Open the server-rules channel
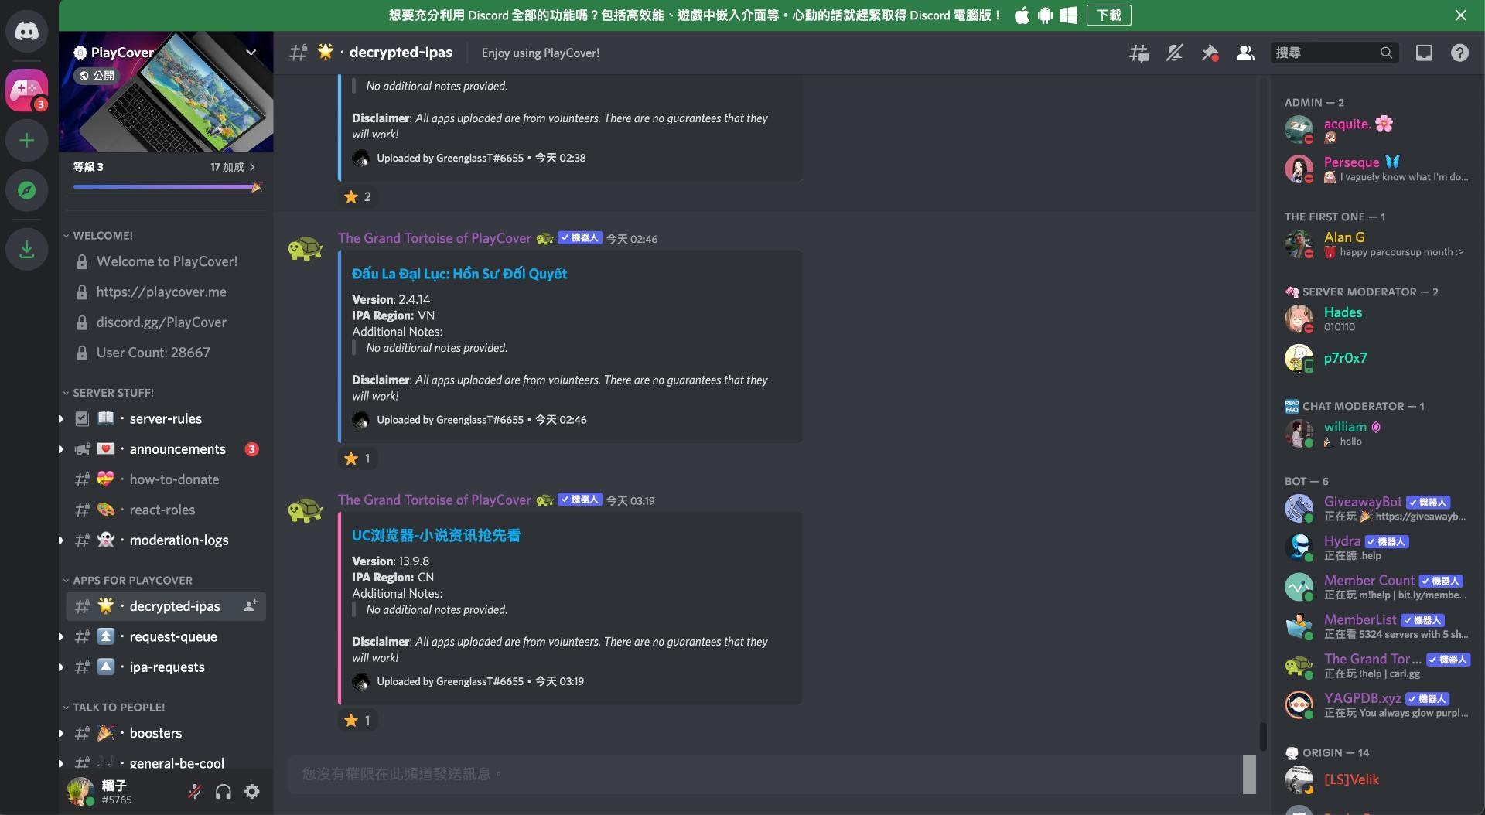Image resolution: width=1485 pixels, height=815 pixels. [166, 418]
